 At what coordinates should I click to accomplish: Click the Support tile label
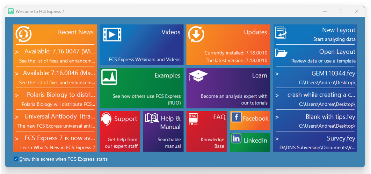coord(126,119)
